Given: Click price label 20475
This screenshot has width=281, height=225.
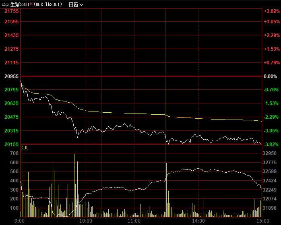Looking at the screenshot, I should [x=12, y=117].
